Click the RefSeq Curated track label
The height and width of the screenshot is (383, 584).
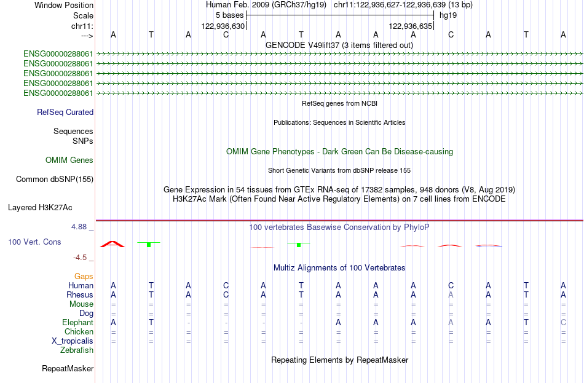tap(65, 112)
